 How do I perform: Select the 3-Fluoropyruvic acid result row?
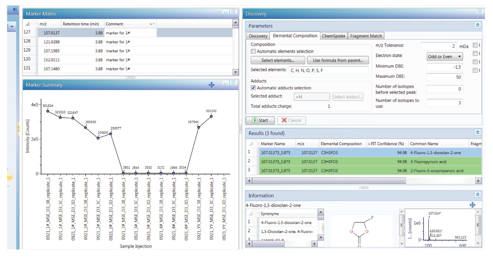tap(347, 162)
